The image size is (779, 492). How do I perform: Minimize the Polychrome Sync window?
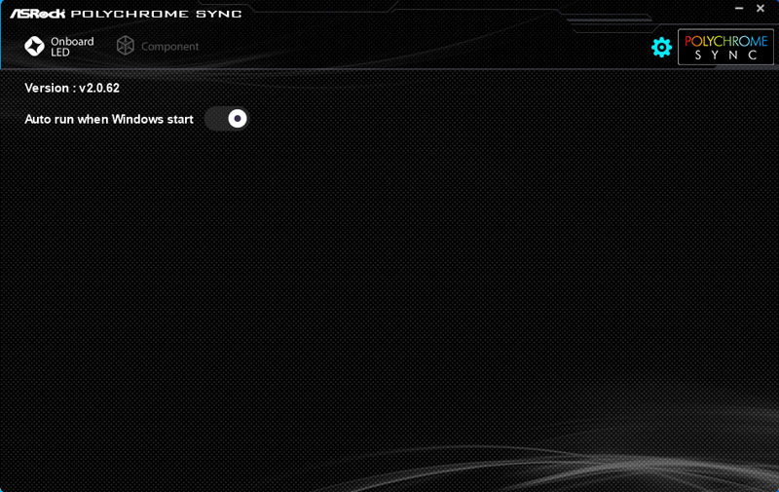tap(739, 9)
